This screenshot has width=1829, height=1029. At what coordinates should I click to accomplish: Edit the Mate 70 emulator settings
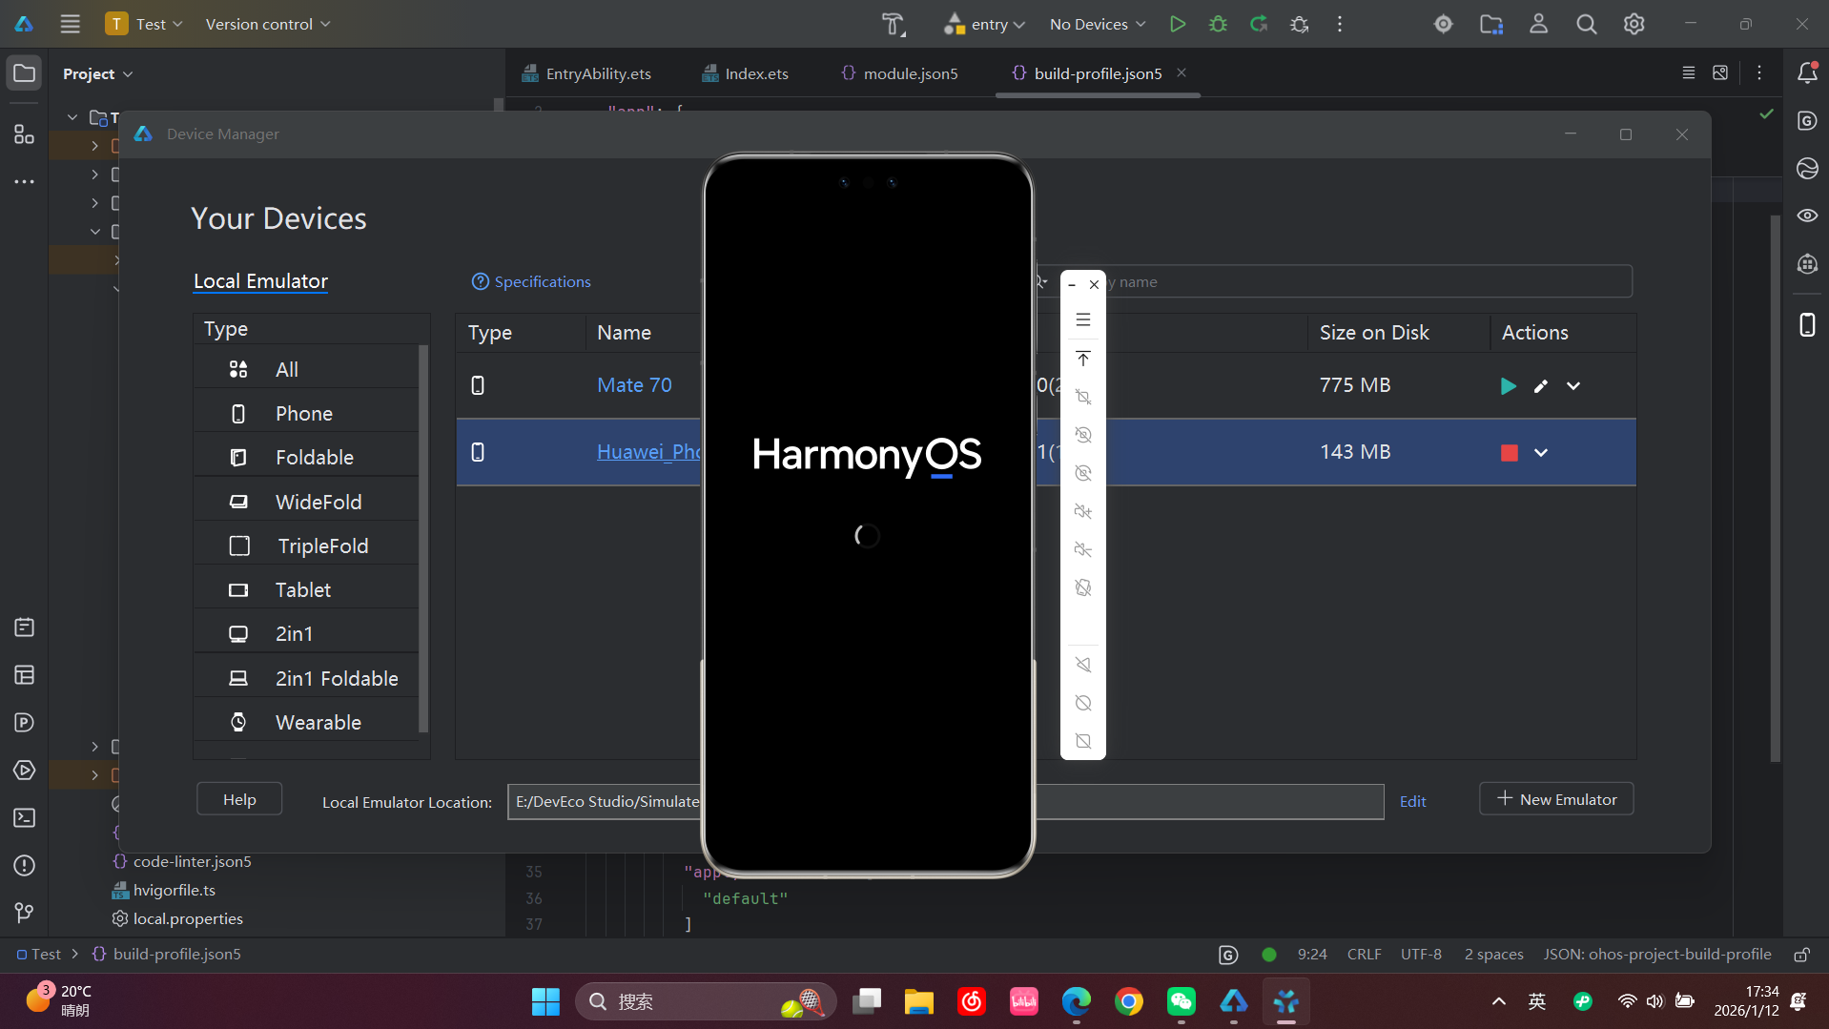pyautogui.click(x=1540, y=386)
